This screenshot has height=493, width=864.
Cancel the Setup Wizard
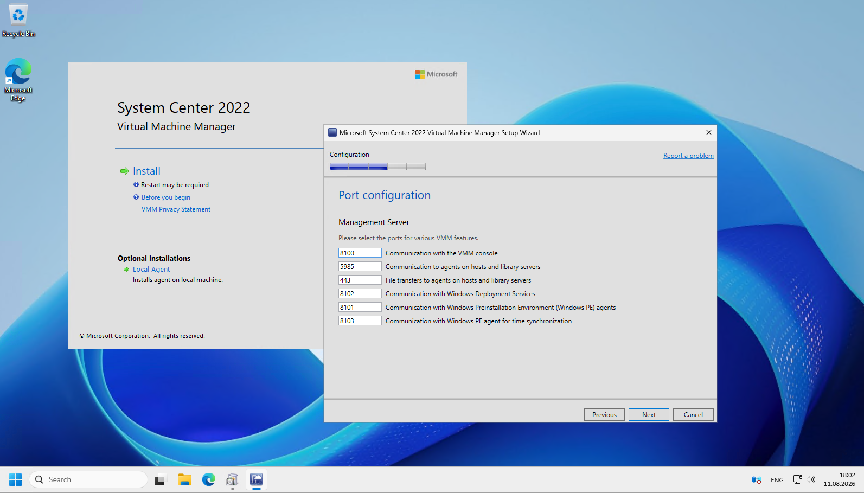[693, 414]
